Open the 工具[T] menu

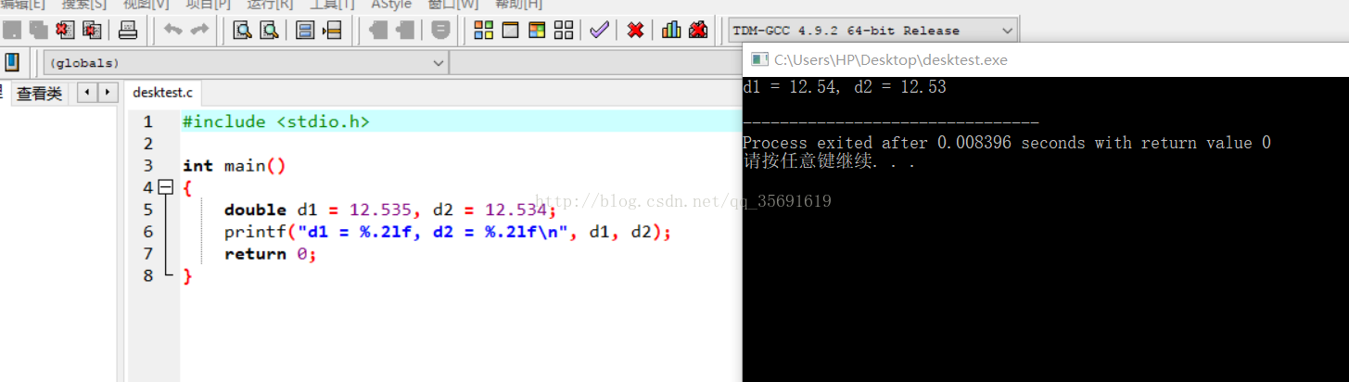[332, 5]
